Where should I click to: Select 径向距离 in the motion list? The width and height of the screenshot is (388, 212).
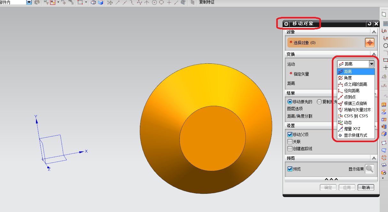click(x=356, y=91)
